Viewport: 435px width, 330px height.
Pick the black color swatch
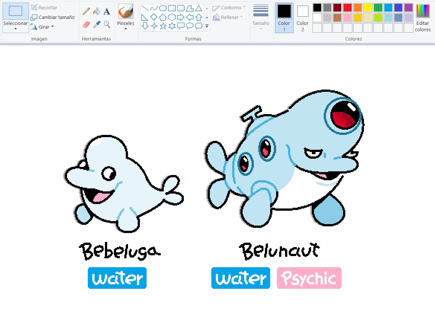(x=317, y=7)
